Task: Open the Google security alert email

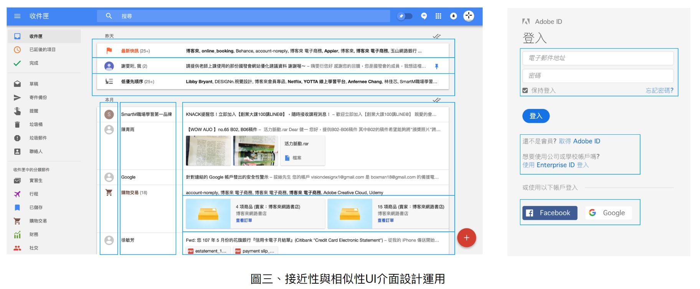Action: (x=273, y=177)
